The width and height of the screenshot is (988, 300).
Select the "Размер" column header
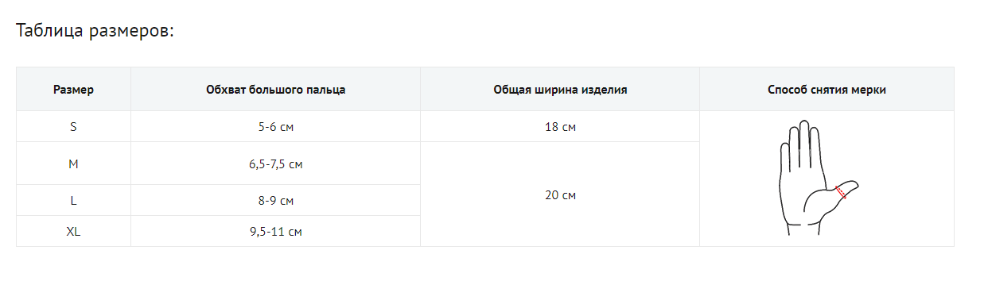[x=74, y=90]
